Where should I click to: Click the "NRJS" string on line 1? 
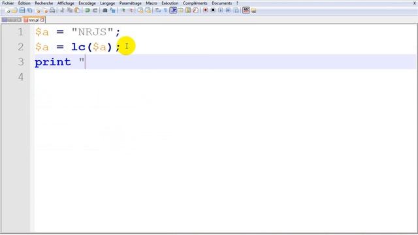click(92, 32)
